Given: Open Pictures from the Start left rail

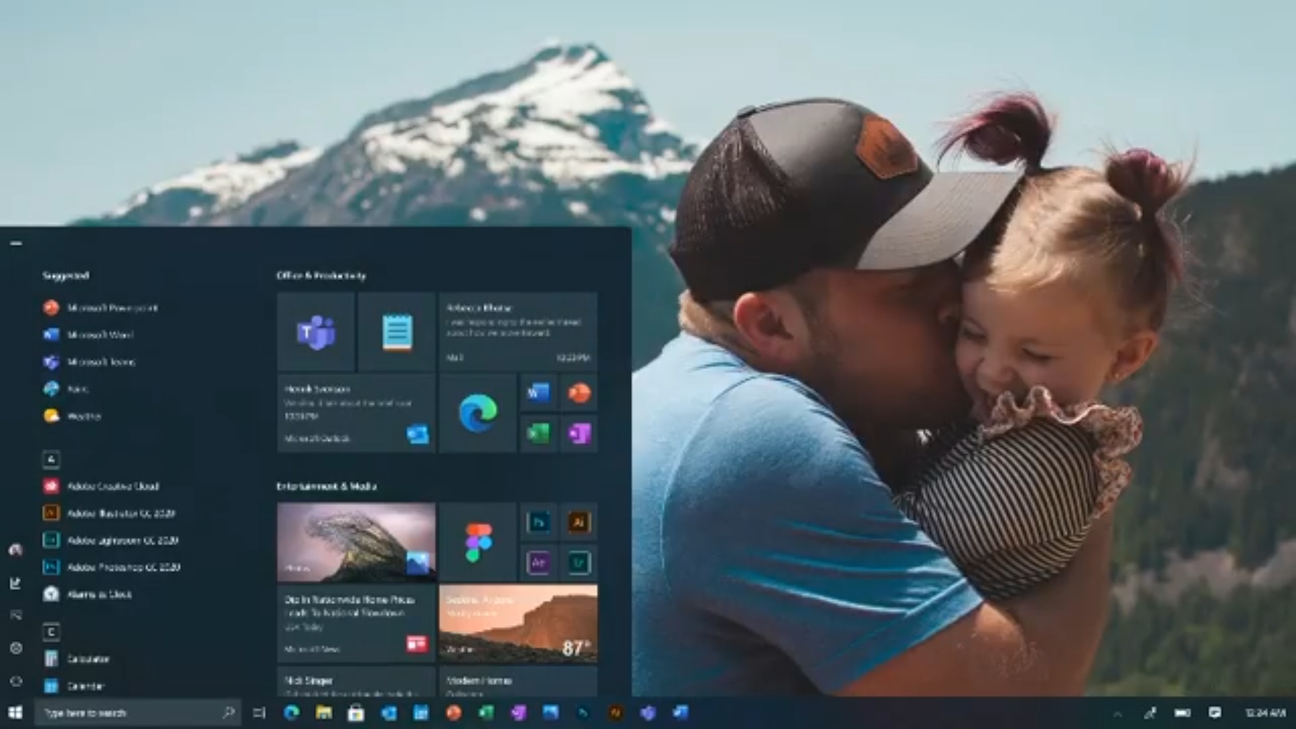Looking at the screenshot, I should coord(16,615).
